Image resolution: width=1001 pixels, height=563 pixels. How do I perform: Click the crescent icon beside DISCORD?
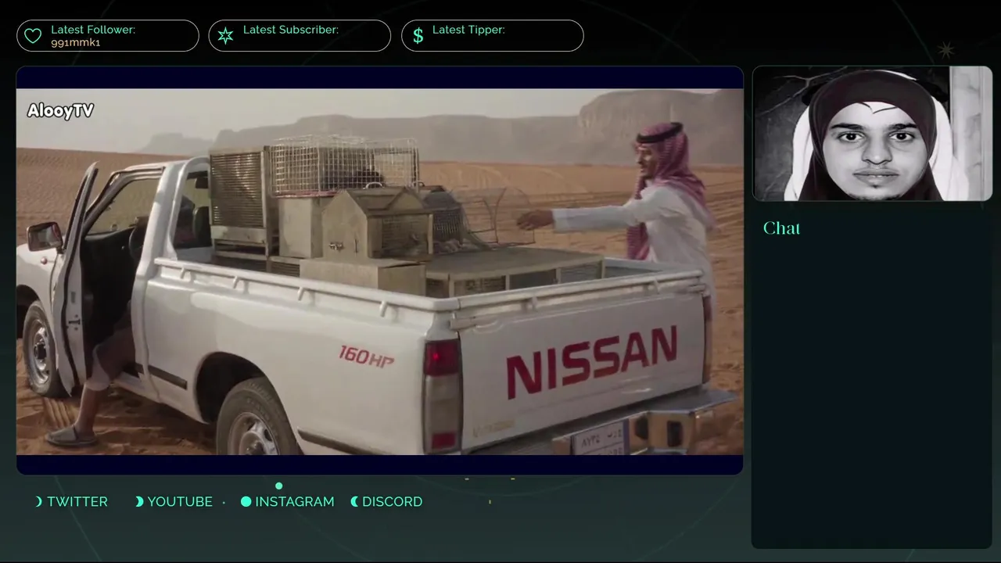pyautogui.click(x=354, y=502)
